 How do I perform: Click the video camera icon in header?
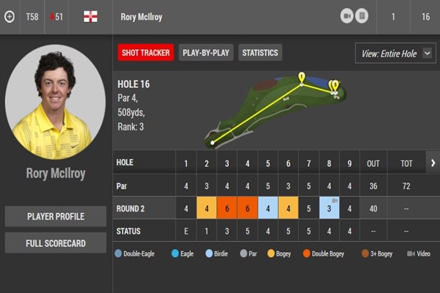(x=347, y=16)
